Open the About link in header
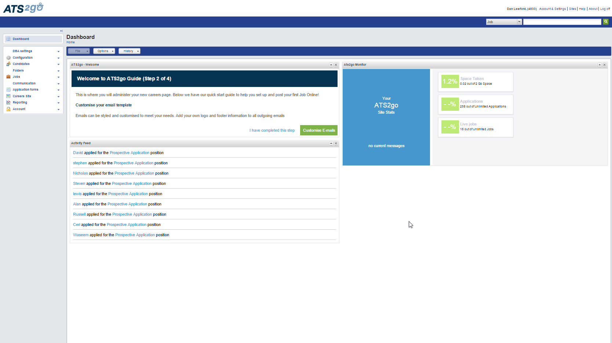The image size is (612, 343). tap(593, 9)
